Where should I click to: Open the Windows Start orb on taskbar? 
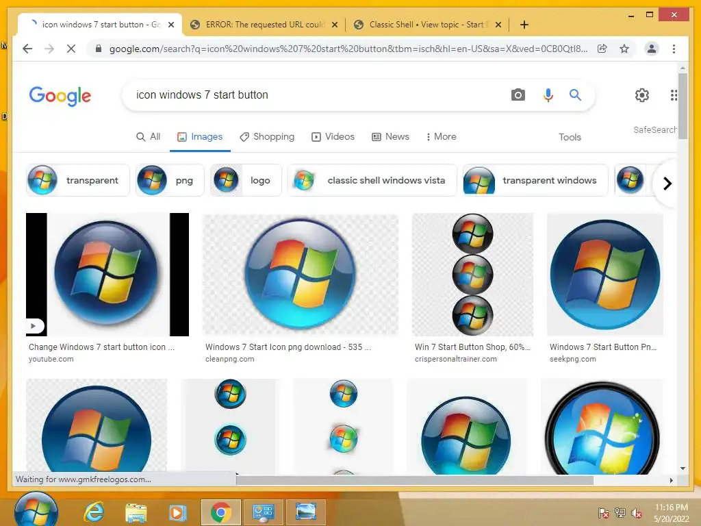(36, 510)
